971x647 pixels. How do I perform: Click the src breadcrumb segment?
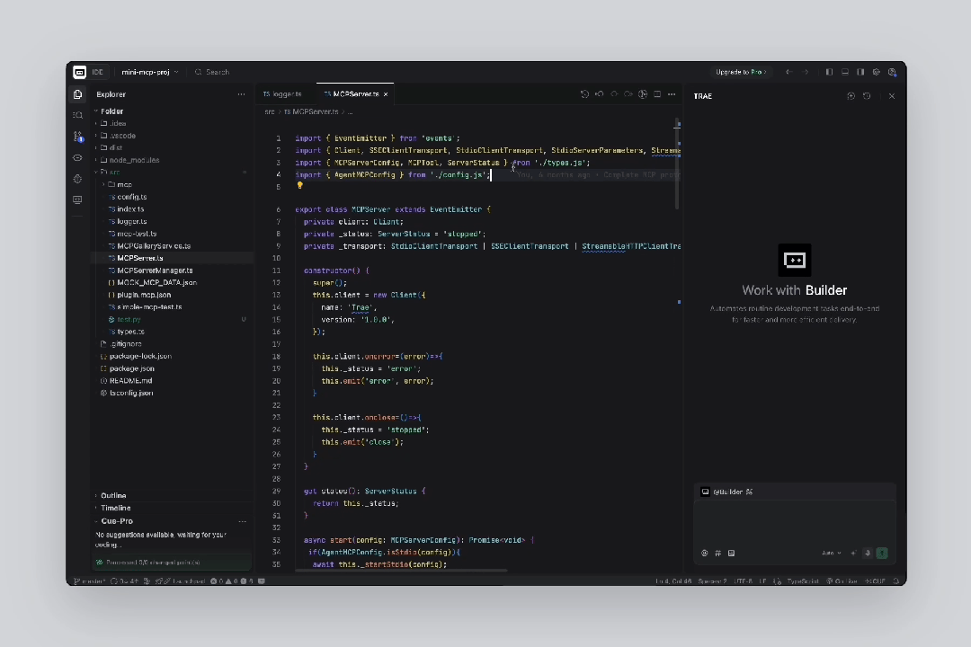[270, 112]
